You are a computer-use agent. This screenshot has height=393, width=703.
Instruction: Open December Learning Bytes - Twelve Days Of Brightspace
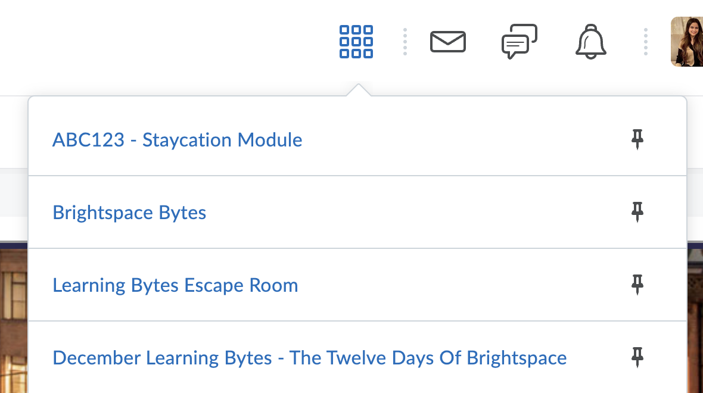click(x=309, y=357)
